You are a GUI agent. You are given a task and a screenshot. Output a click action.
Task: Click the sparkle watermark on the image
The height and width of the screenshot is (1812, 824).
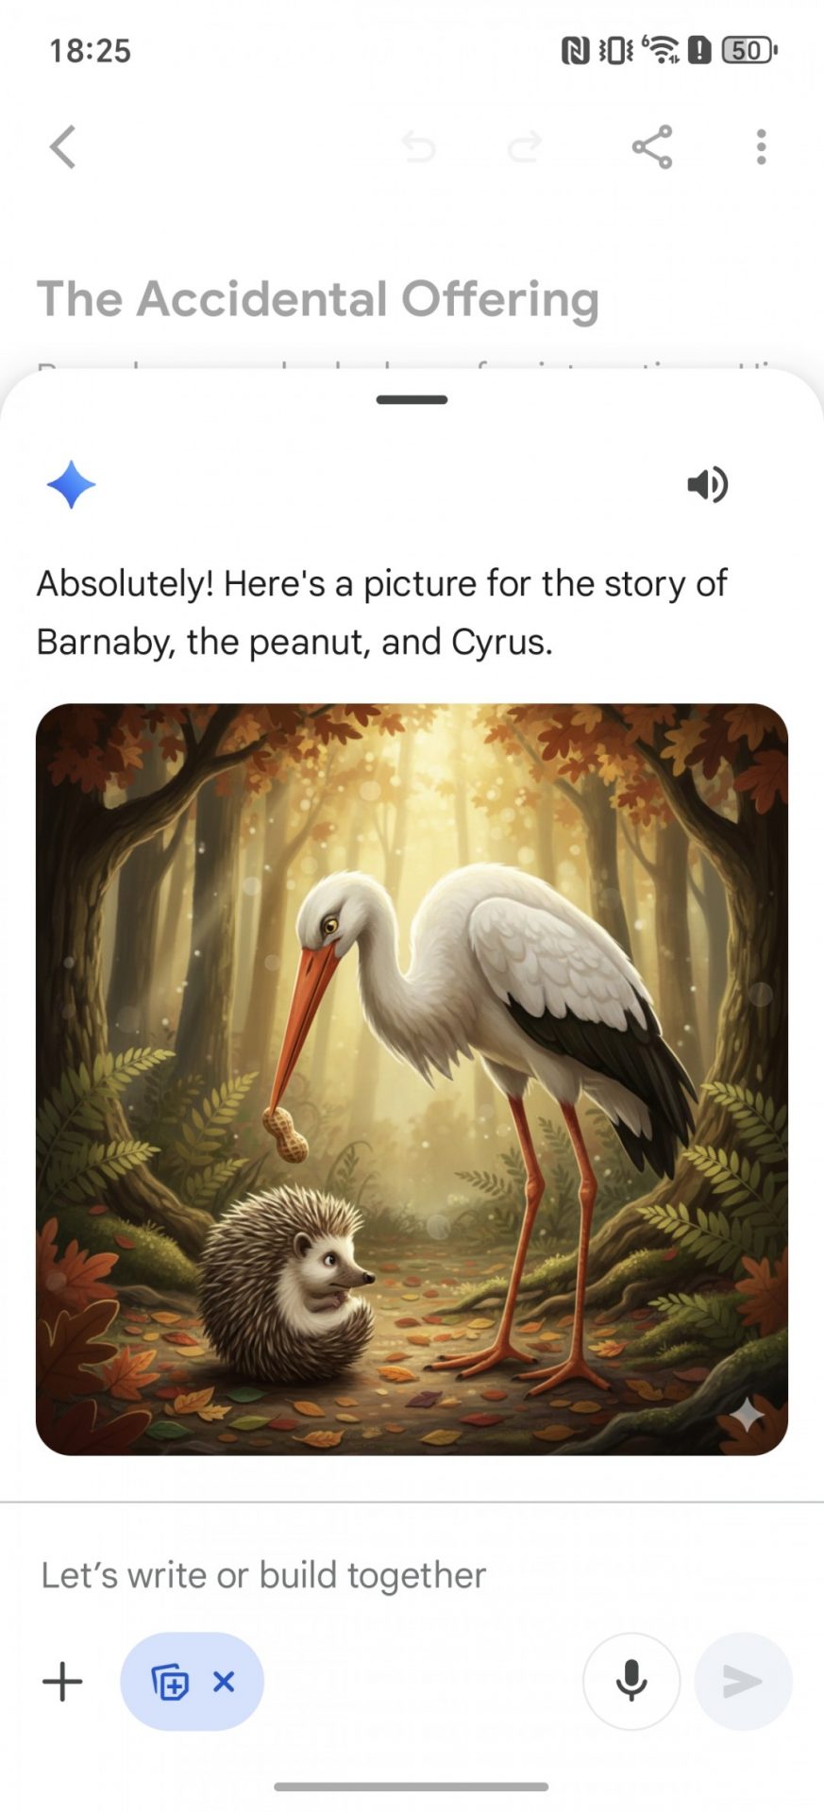(x=747, y=1414)
